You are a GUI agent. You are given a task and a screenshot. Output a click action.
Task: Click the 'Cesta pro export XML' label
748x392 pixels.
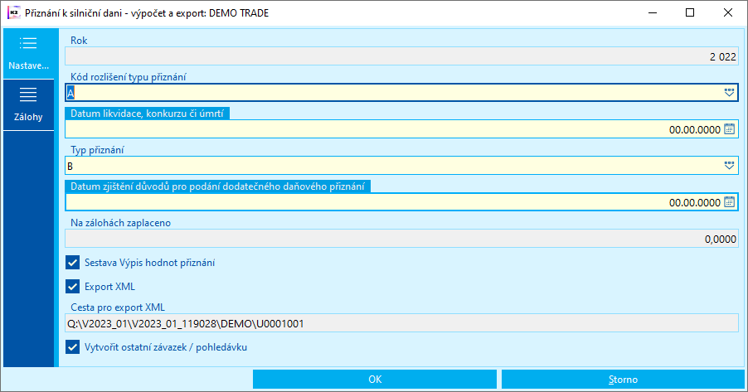pyautogui.click(x=118, y=307)
